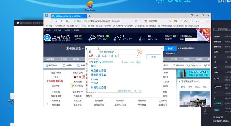
Task: Collapse the IME candidate list caret
Action: (140, 56)
